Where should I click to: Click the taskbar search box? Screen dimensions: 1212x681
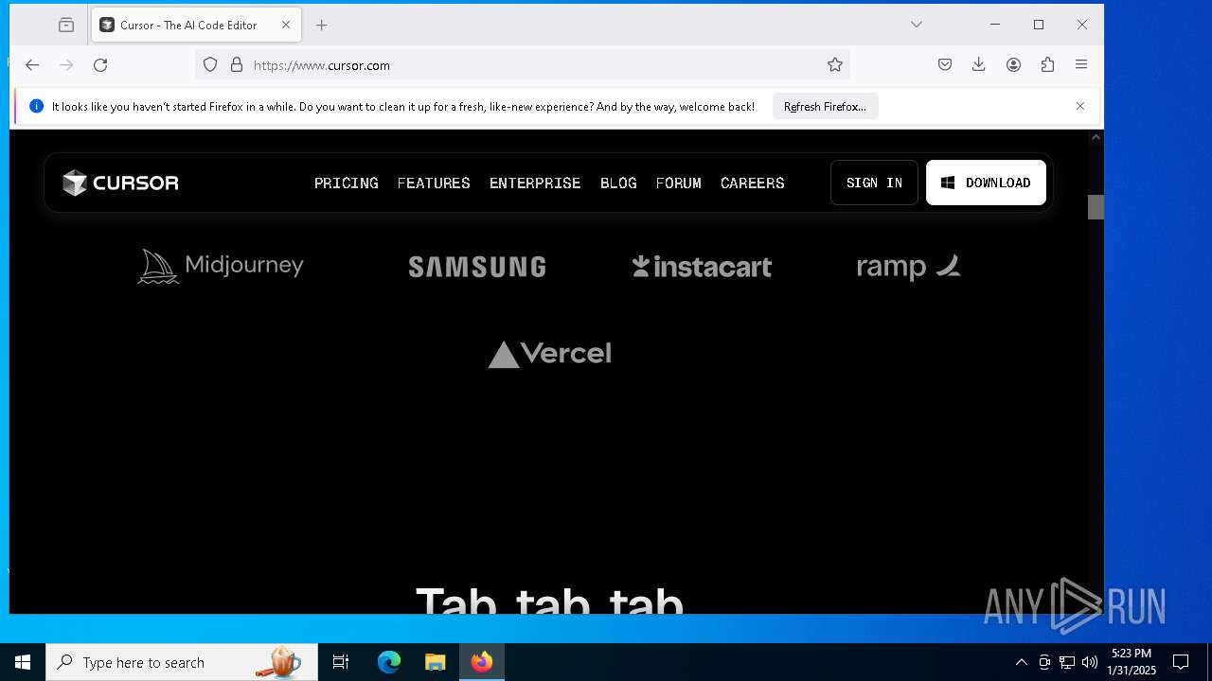(x=182, y=662)
